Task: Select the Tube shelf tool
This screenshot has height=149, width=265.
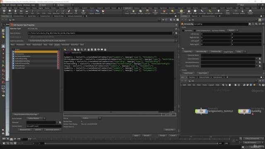Action: point(15,12)
